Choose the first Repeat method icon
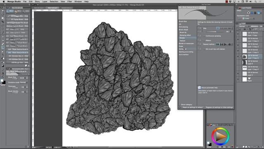Image resolution: width=264 pixels, height=149 pixels. [218, 44]
